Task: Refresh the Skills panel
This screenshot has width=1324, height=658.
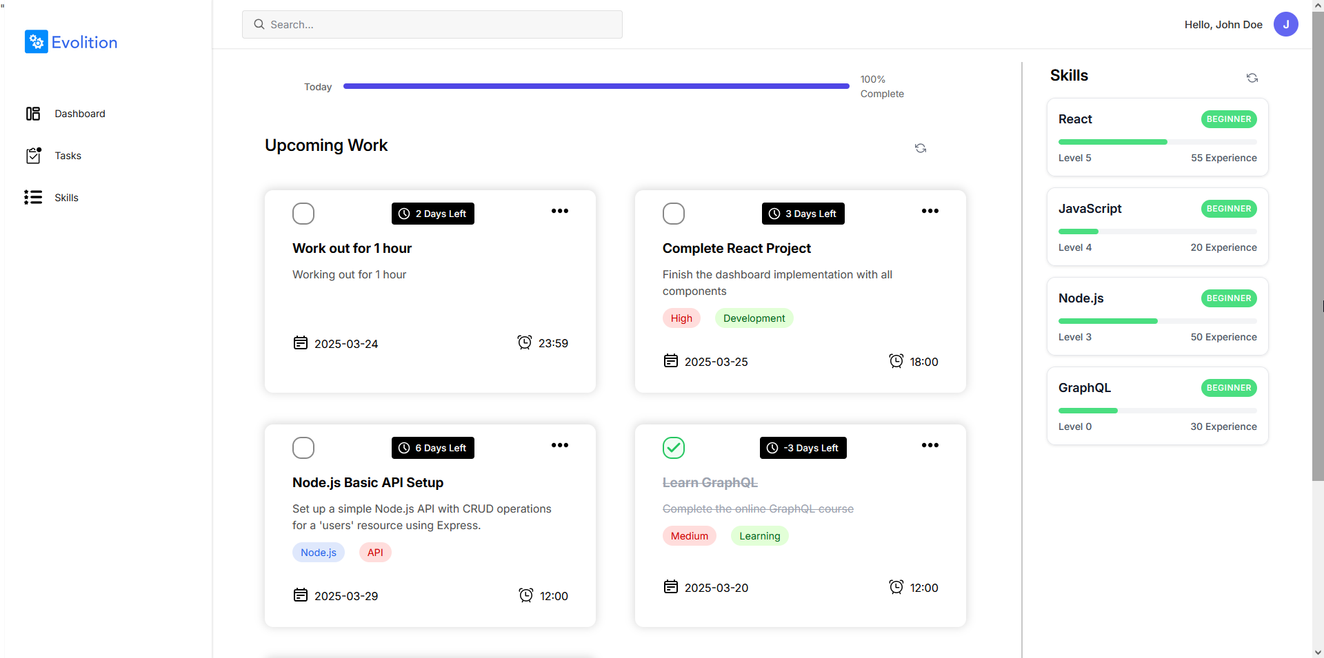Action: pos(1252,78)
